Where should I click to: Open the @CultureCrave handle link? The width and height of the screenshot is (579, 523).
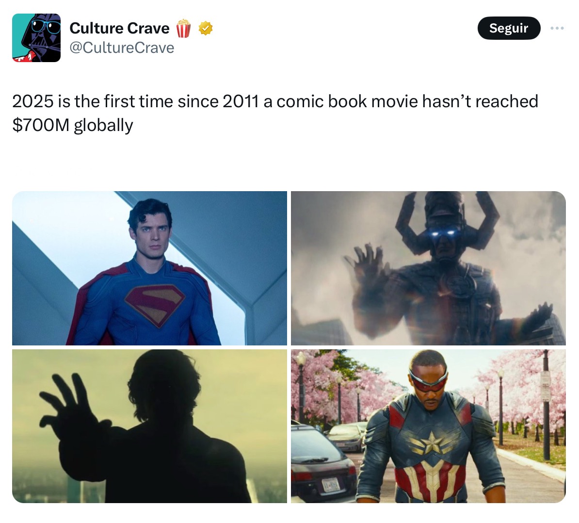[122, 48]
